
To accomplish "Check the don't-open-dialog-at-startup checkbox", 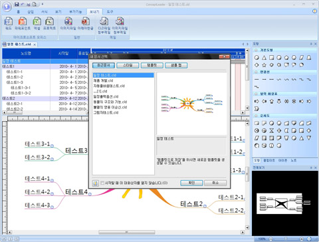I will click(102, 183).
